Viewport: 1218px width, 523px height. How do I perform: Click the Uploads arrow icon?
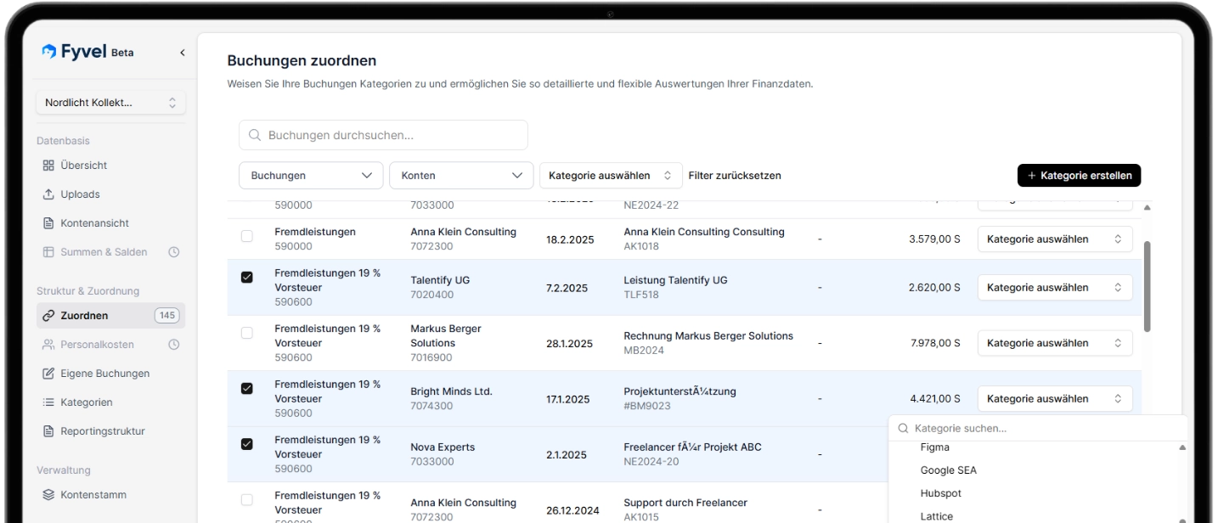pos(48,194)
